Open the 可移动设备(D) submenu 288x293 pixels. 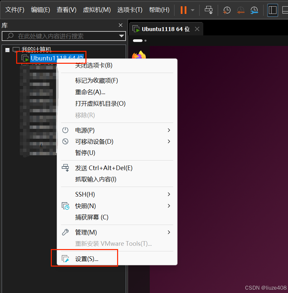(x=117, y=141)
